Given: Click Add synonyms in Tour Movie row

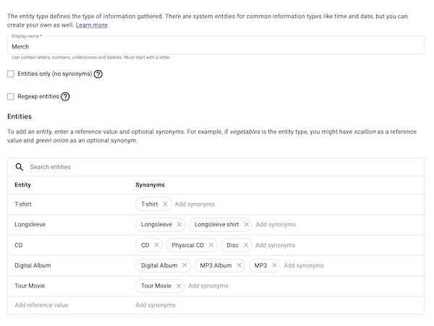Looking at the screenshot, I should tap(208, 286).
